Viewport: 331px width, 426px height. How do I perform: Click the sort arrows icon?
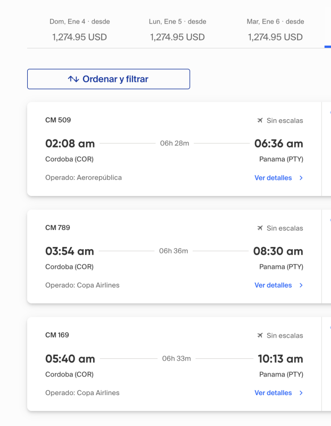(x=73, y=79)
